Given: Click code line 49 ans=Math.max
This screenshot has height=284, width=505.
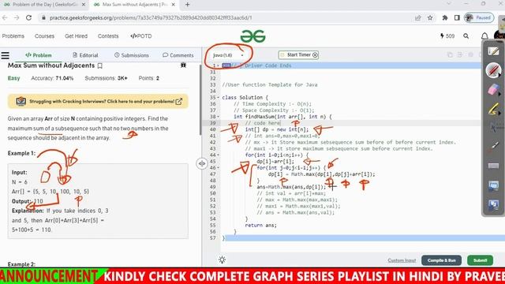Looking at the screenshot, I should tap(291, 187).
